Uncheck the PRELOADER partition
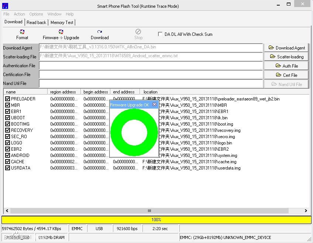 tap(7, 99)
